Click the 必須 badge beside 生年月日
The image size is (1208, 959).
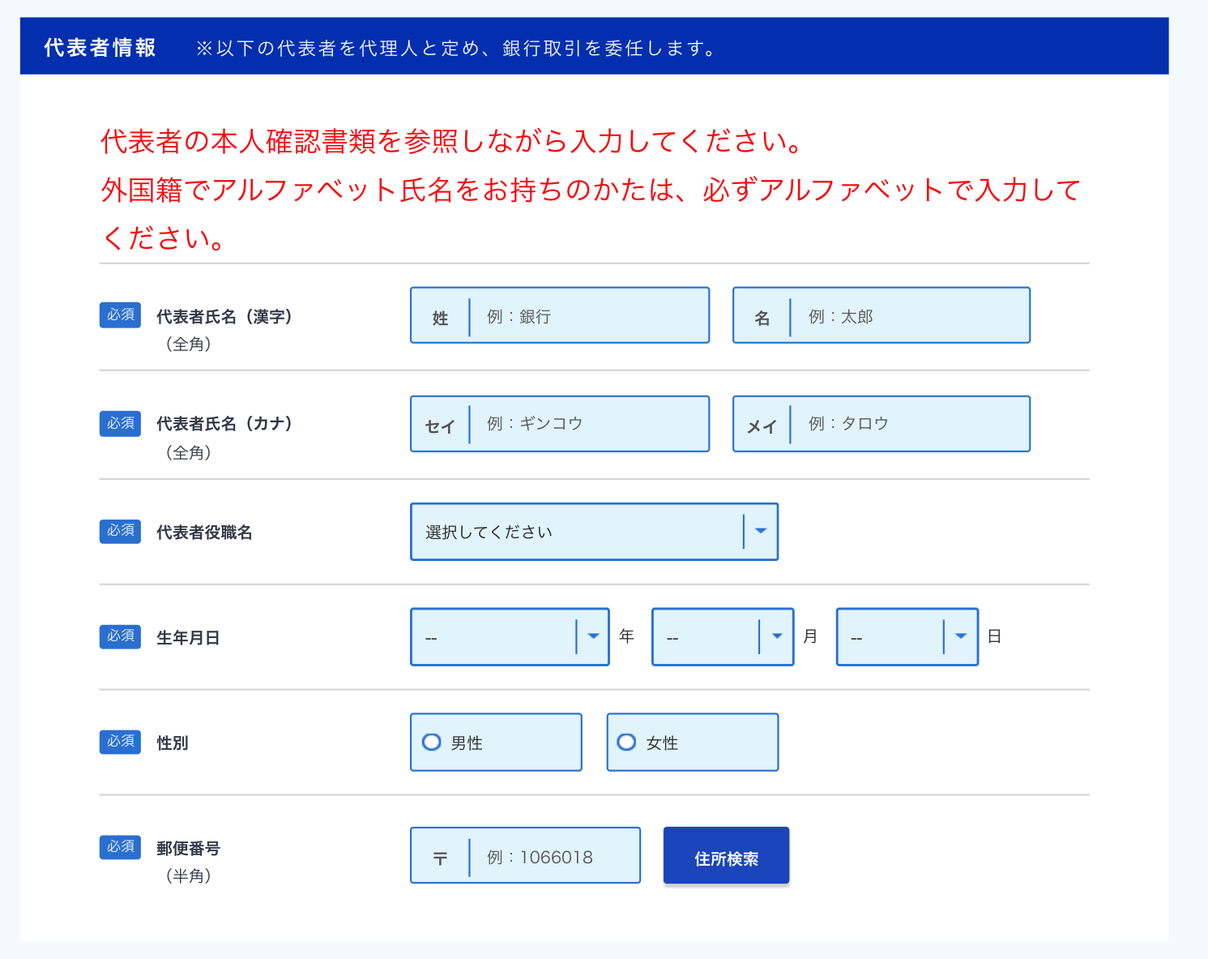click(x=120, y=636)
